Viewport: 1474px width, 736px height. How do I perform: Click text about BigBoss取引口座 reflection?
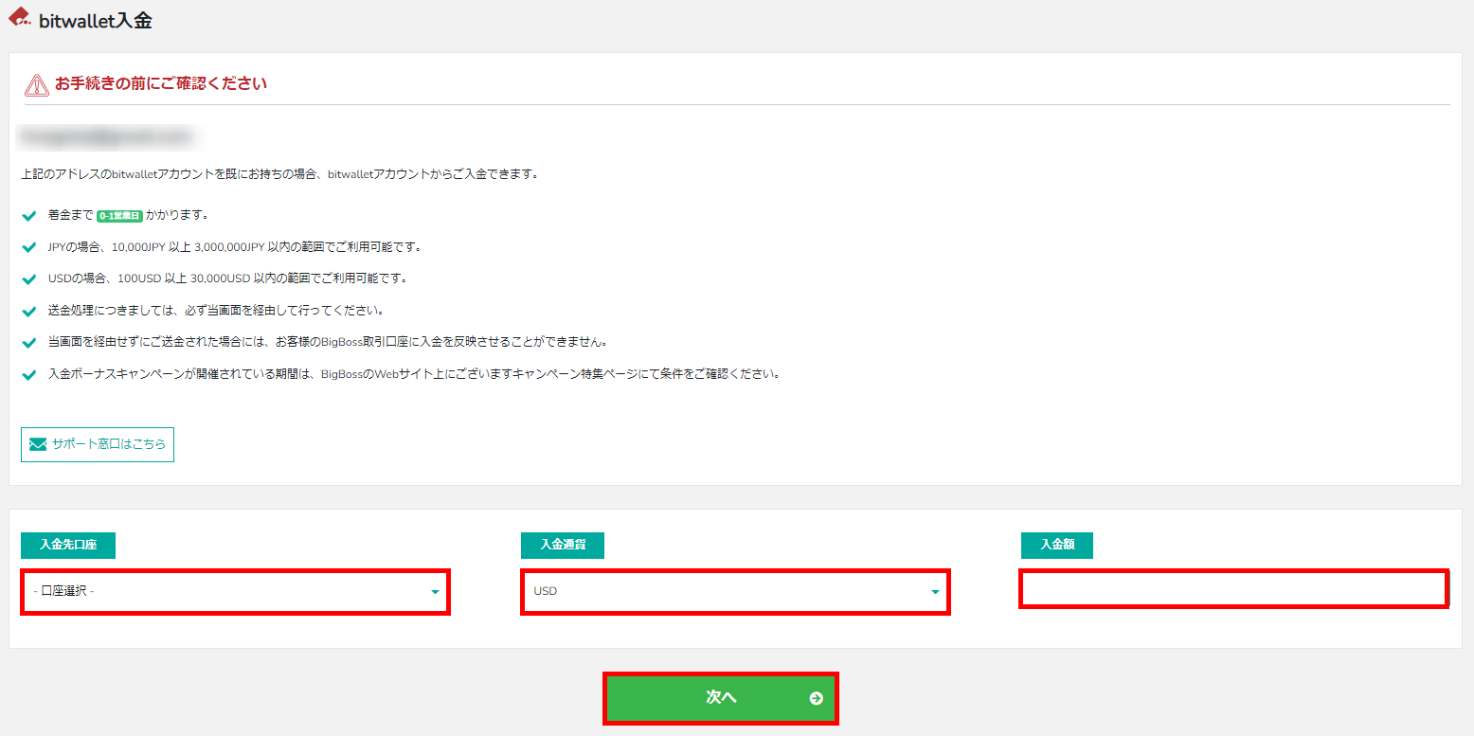pos(327,342)
